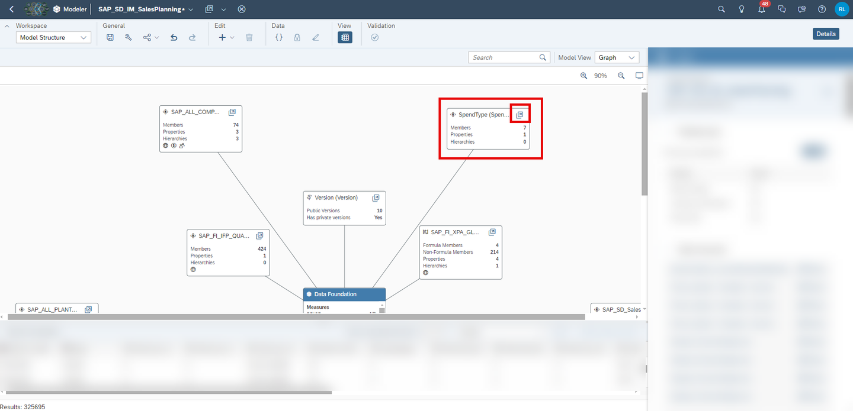Click the Add plus icon in Edit

[x=222, y=37]
